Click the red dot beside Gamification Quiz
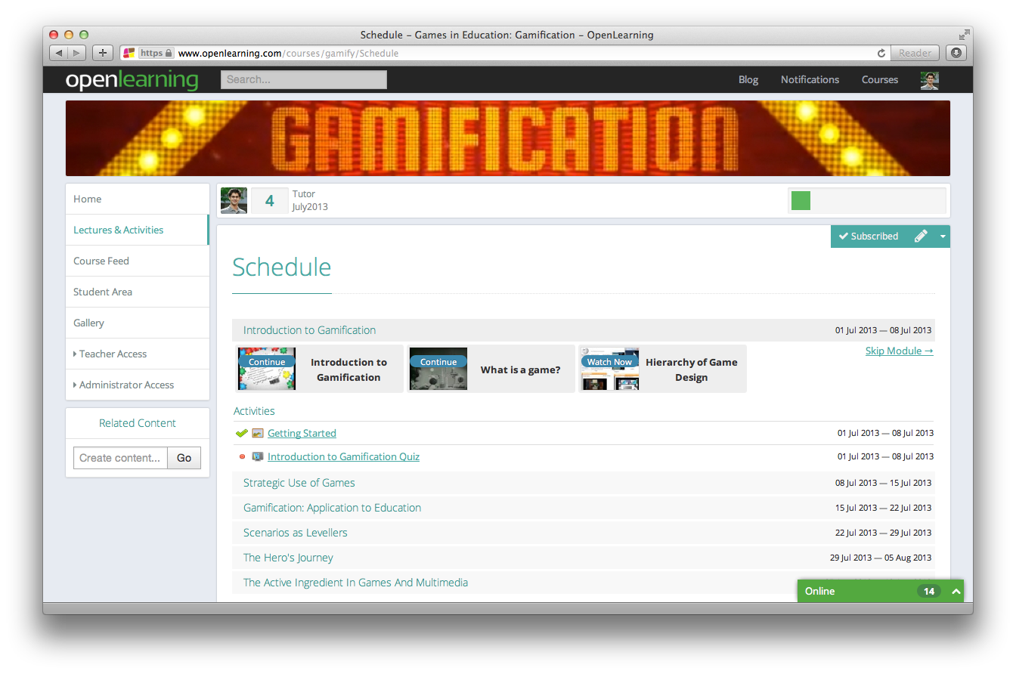1016x674 pixels. coord(242,456)
